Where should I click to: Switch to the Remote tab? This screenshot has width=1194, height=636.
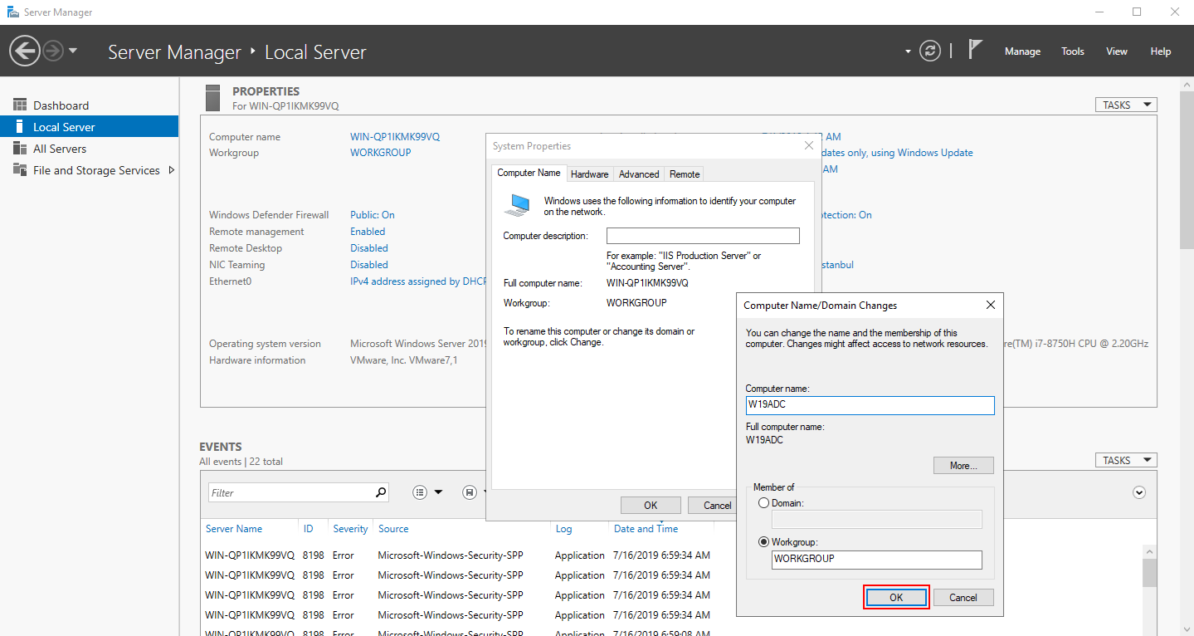pos(685,174)
